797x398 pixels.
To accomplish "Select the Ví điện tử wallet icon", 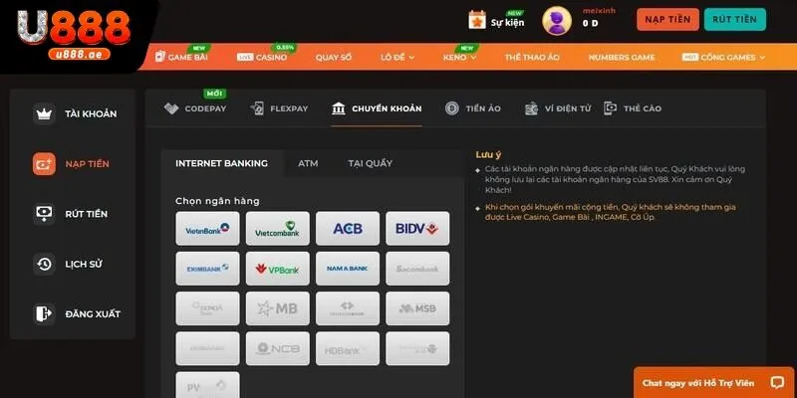I will click(532, 108).
